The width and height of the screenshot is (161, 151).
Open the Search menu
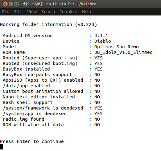pos(48,12)
